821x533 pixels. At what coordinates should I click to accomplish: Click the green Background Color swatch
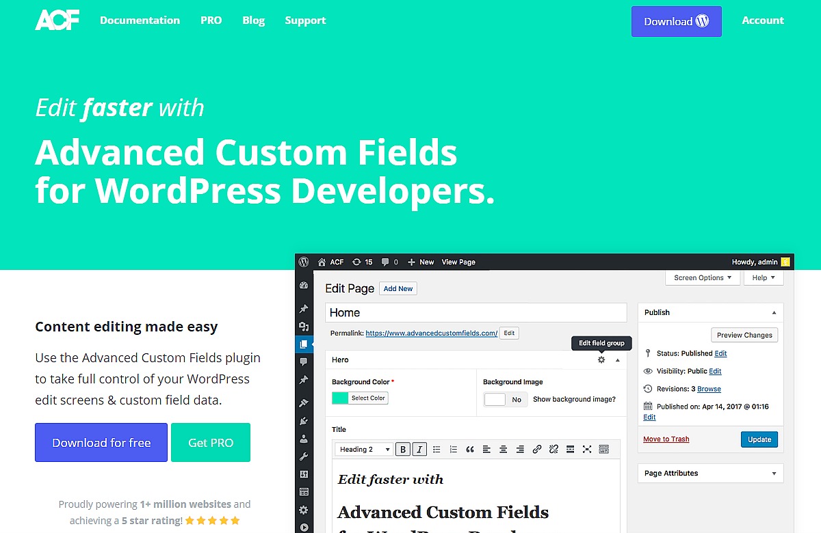click(340, 398)
